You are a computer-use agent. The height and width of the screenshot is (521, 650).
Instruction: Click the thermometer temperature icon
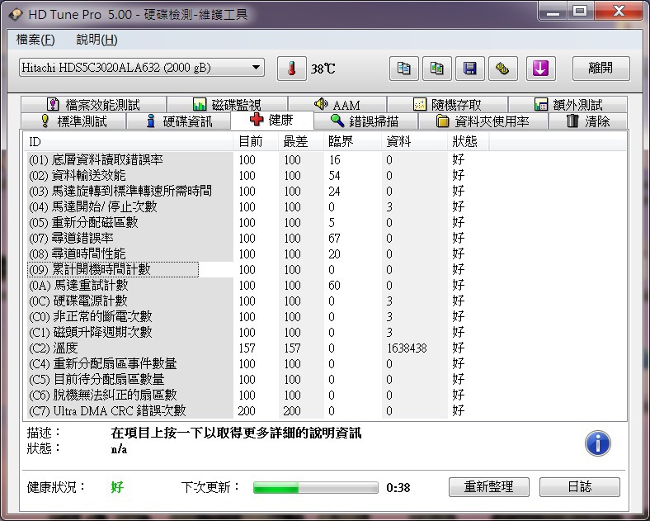pyautogui.click(x=291, y=69)
